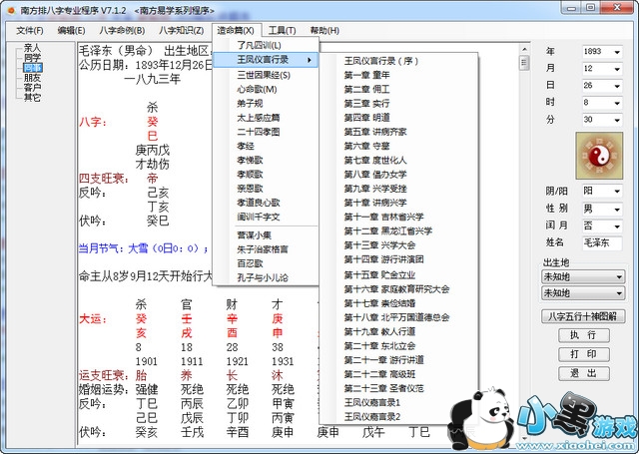Image resolution: width=639 pixels, height=454 pixels.
Task: Open the 编辑(E) menu
Action: (71, 31)
